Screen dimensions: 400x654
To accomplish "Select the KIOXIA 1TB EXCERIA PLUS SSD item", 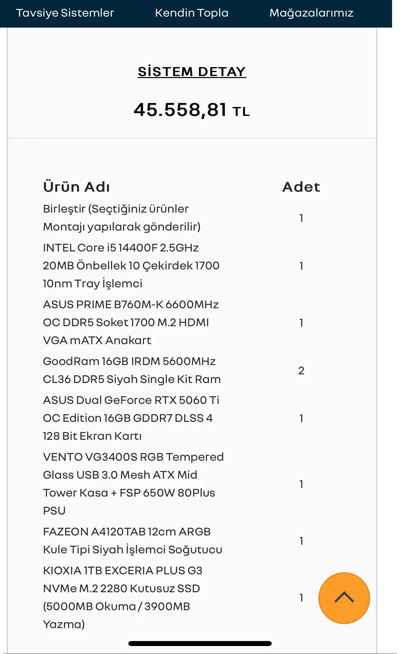I will tap(122, 598).
